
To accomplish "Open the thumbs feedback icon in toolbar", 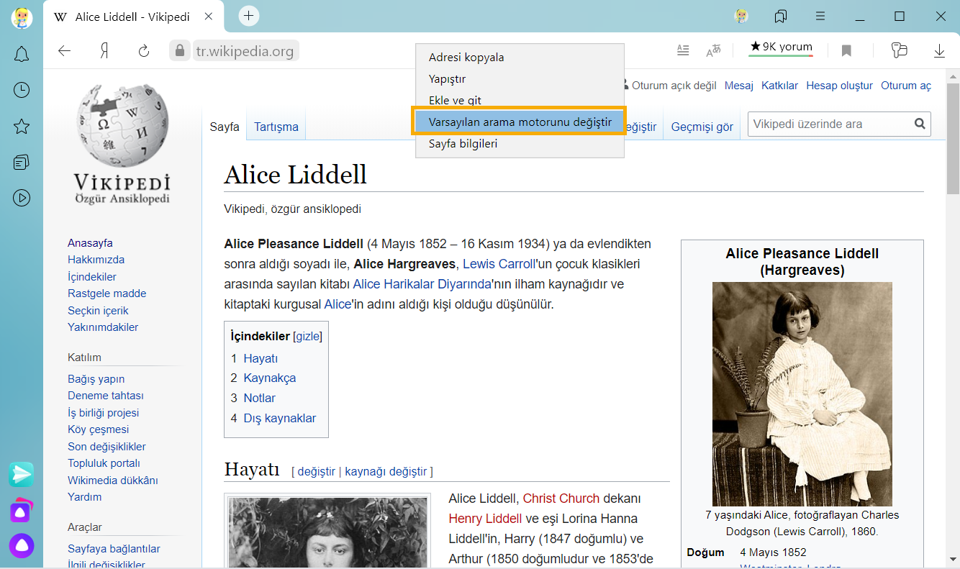I will [x=899, y=50].
